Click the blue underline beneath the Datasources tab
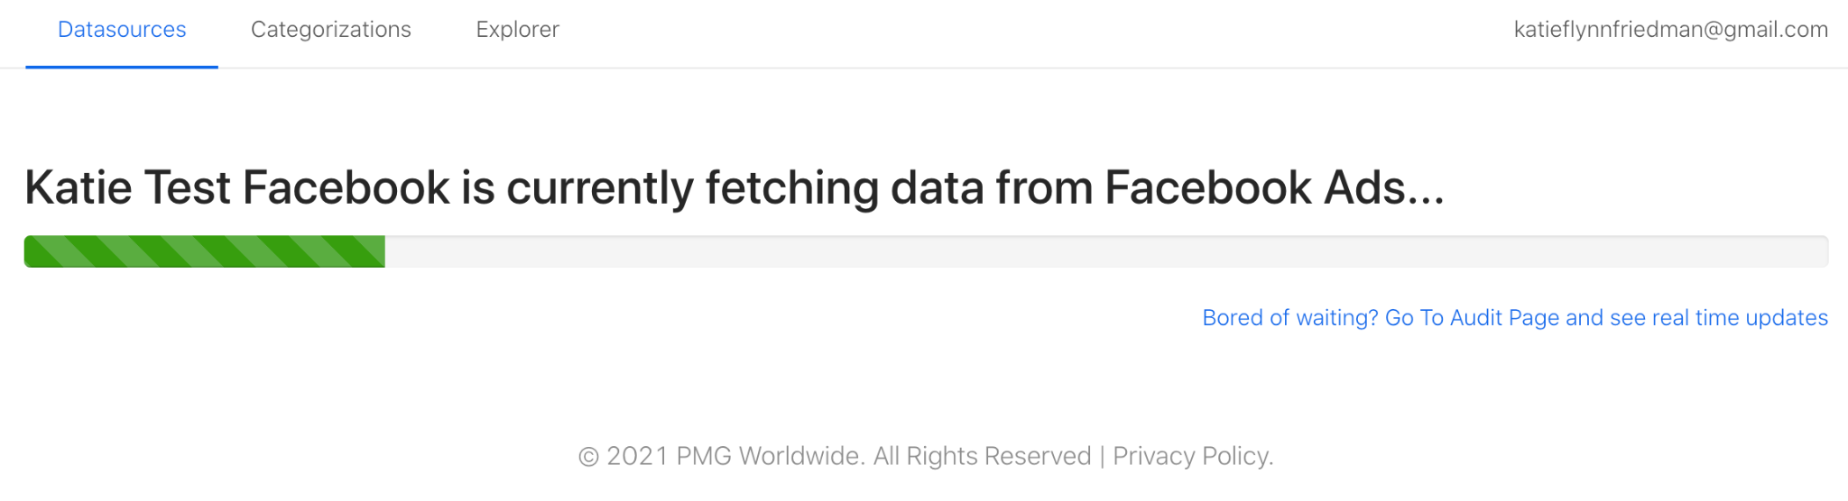Image resolution: width=1848 pixels, height=501 pixels. [122, 67]
